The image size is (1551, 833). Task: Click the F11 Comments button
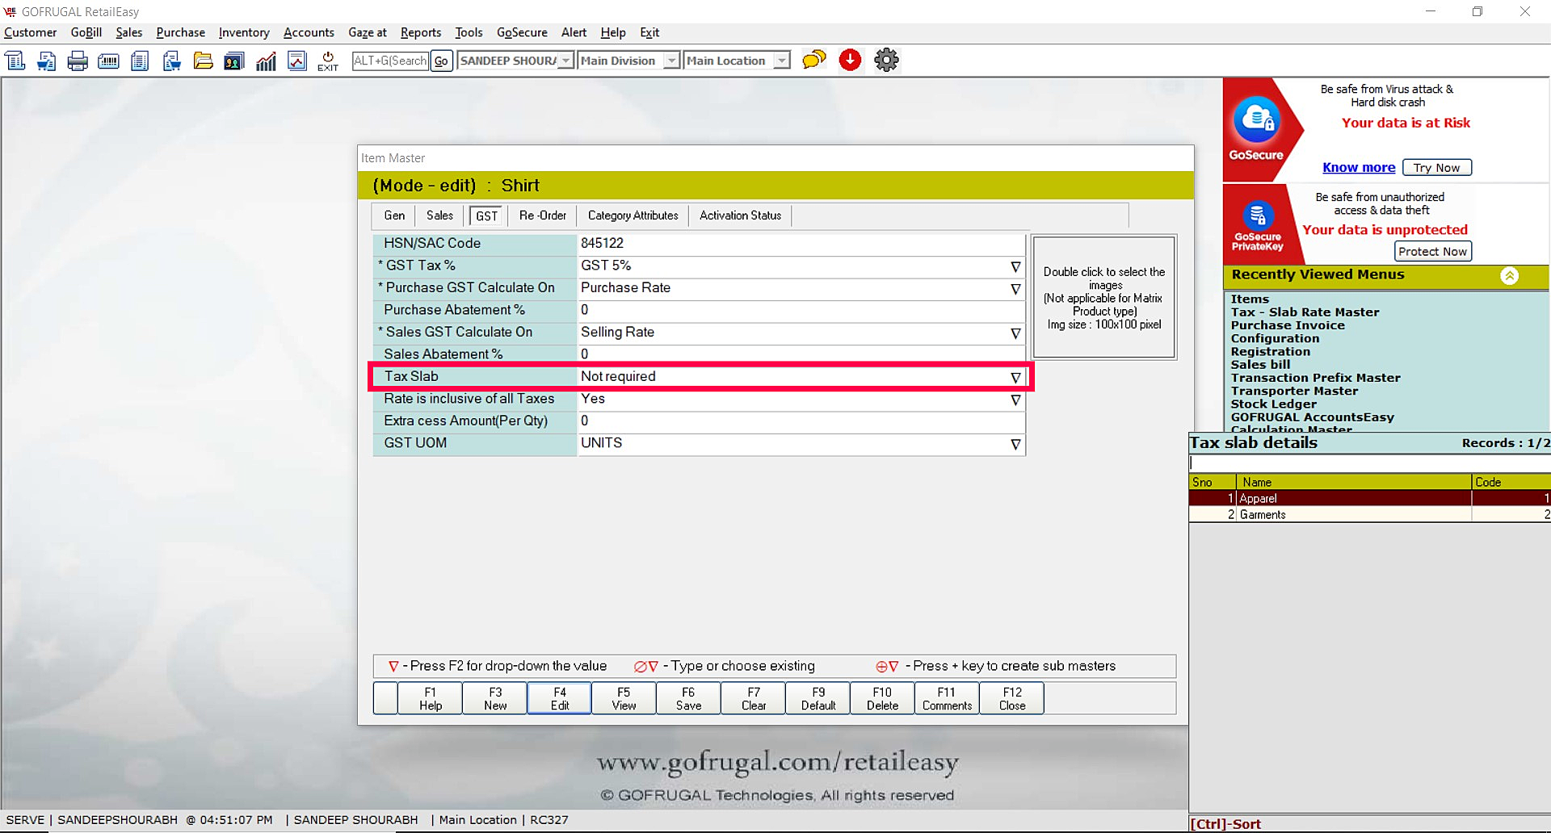(x=947, y=698)
